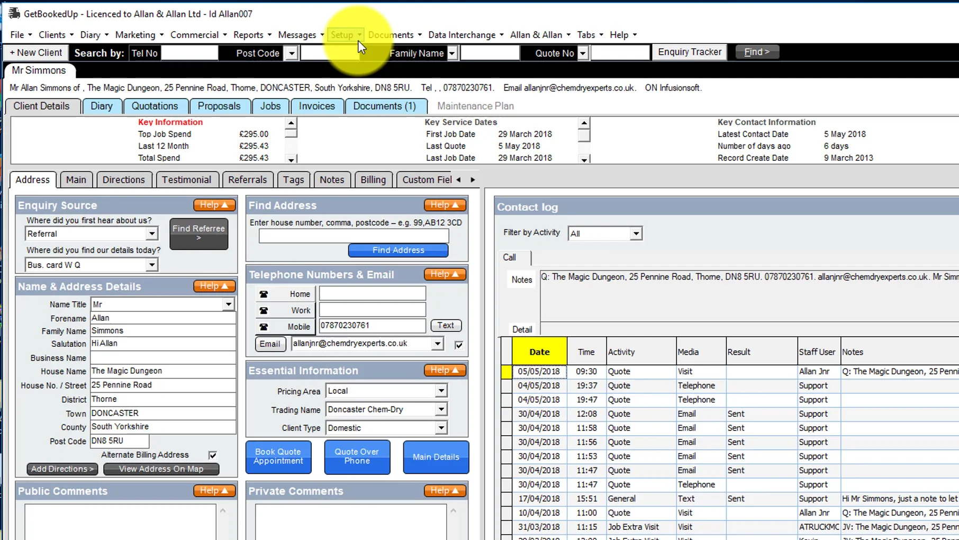
Task: Click Key Information scroll down arrow
Action: coord(291,159)
